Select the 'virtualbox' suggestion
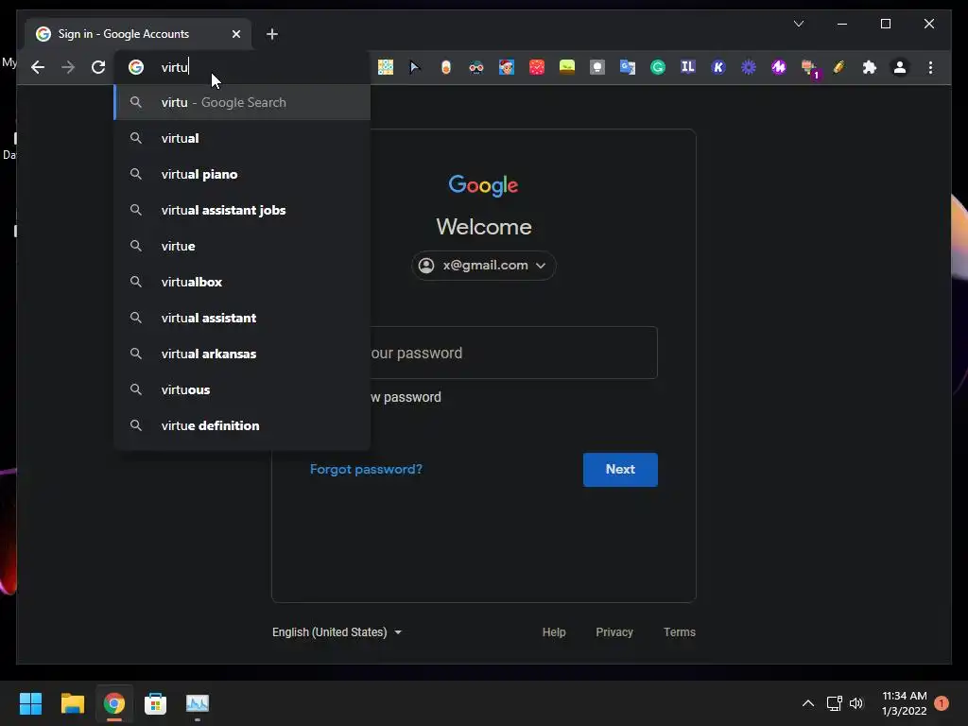The width and height of the screenshot is (968, 726). pyautogui.click(x=242, y=282)
